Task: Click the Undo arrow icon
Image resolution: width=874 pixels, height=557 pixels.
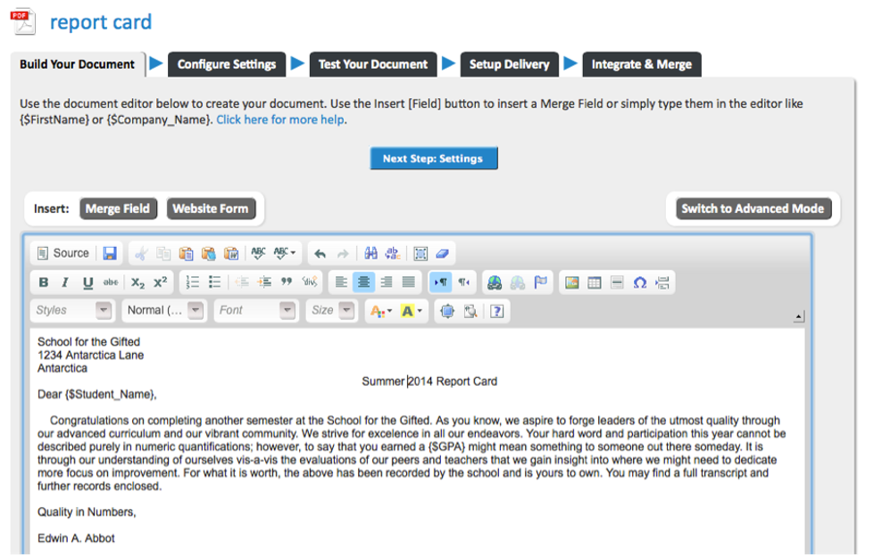Action: 319,253
